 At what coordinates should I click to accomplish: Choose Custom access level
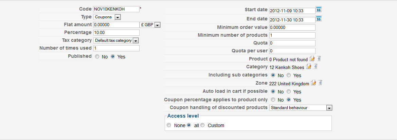[203, 125]
